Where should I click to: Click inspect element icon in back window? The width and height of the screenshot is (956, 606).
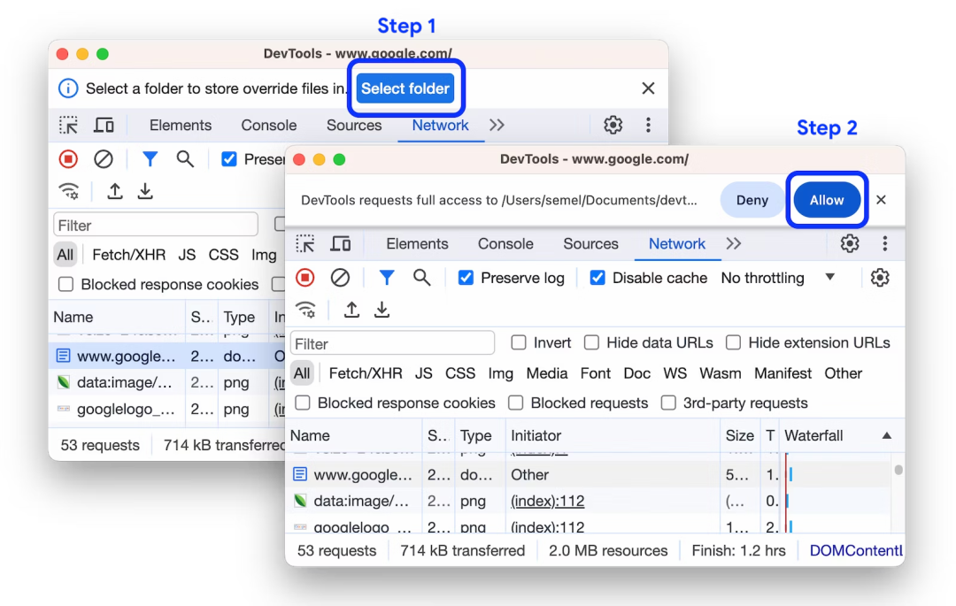(x=68, y=125)
